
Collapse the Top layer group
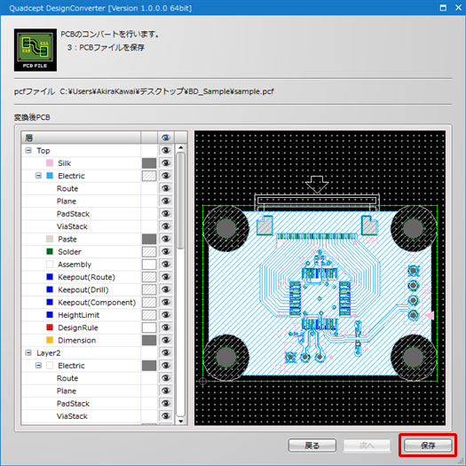coord(28,150)
